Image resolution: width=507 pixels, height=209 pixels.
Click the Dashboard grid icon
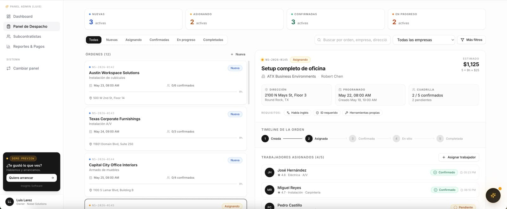tap(9, 16)
